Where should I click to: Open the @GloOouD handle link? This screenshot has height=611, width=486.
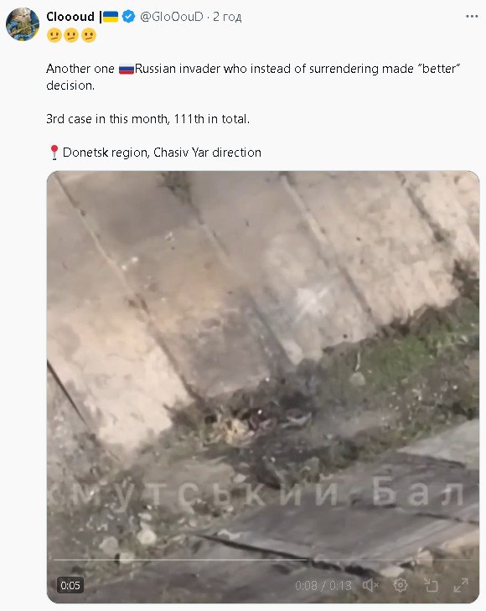tap(171, 17)
